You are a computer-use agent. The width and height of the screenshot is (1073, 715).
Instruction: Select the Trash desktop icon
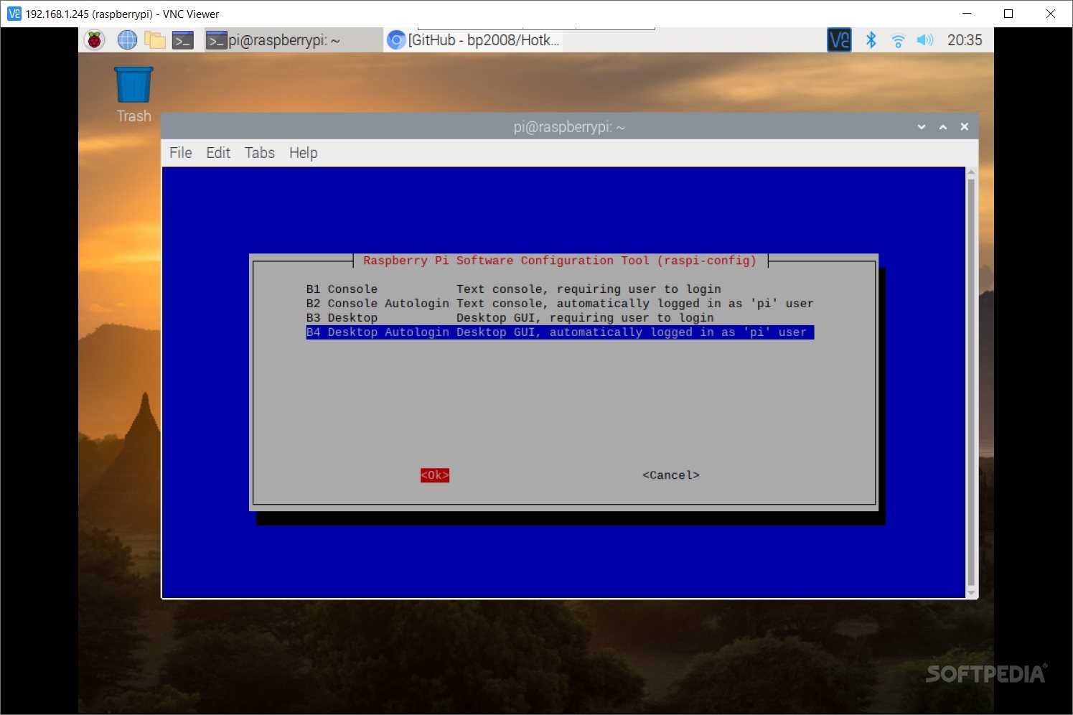pyautogui.click(x=134, y=94)
